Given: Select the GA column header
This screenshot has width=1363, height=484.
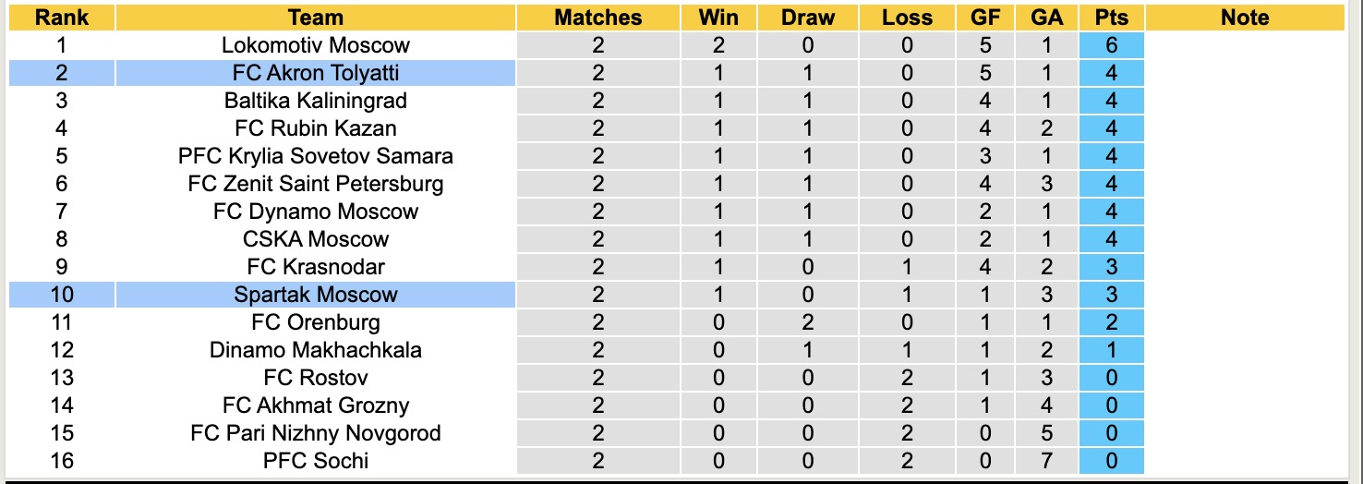Looking at the screenshot, I should (x=1047, y=18).
